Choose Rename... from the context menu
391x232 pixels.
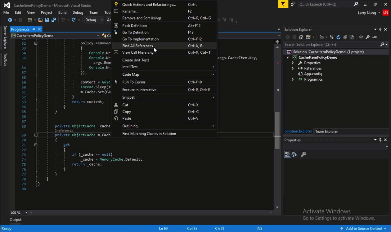tap(164, 11)
